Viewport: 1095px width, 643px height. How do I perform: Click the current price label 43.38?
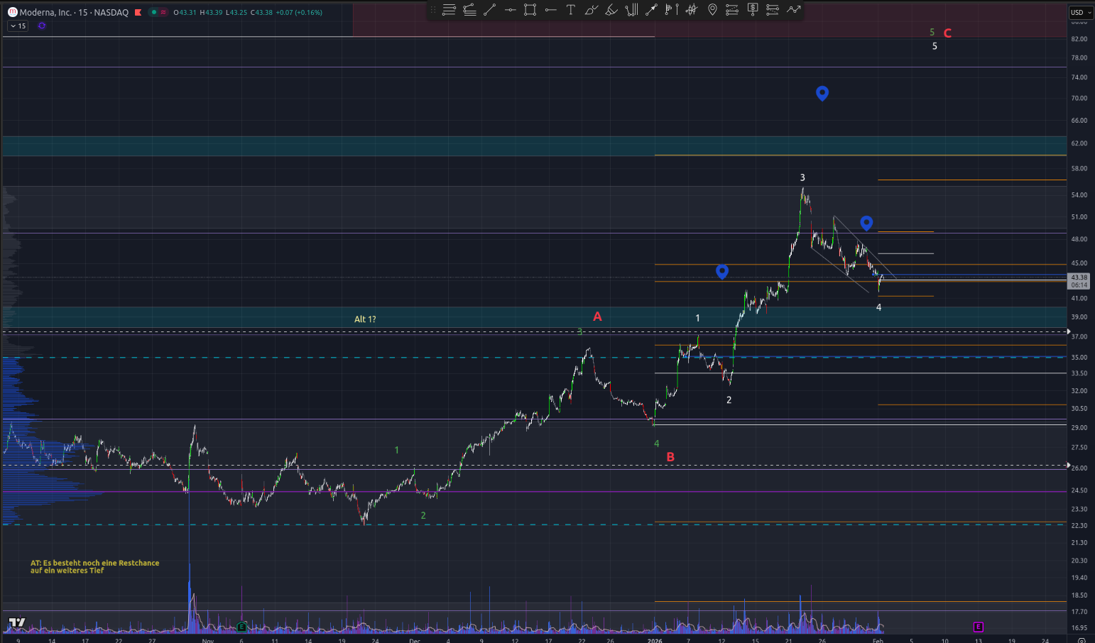[1079, 277]
